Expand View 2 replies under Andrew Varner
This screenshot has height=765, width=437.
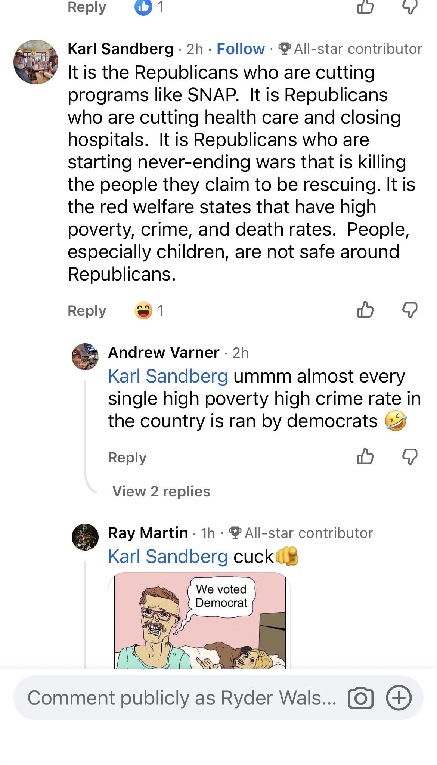click(x=161, y=492)
